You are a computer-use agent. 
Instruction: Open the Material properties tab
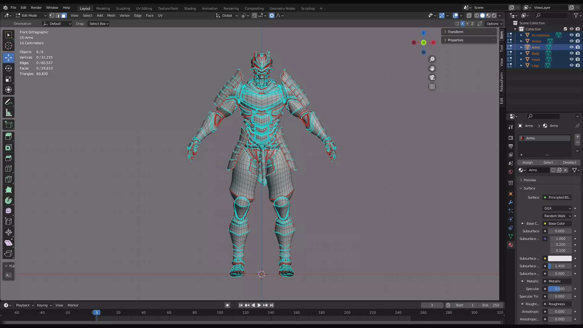(511, 245)
